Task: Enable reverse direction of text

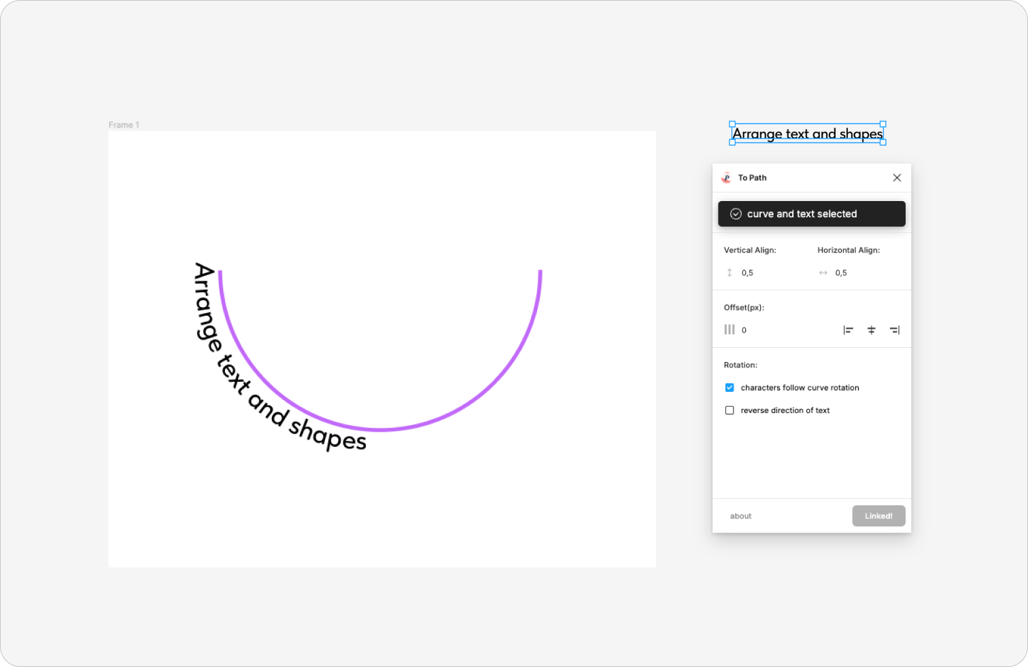Action: [730, 410]
